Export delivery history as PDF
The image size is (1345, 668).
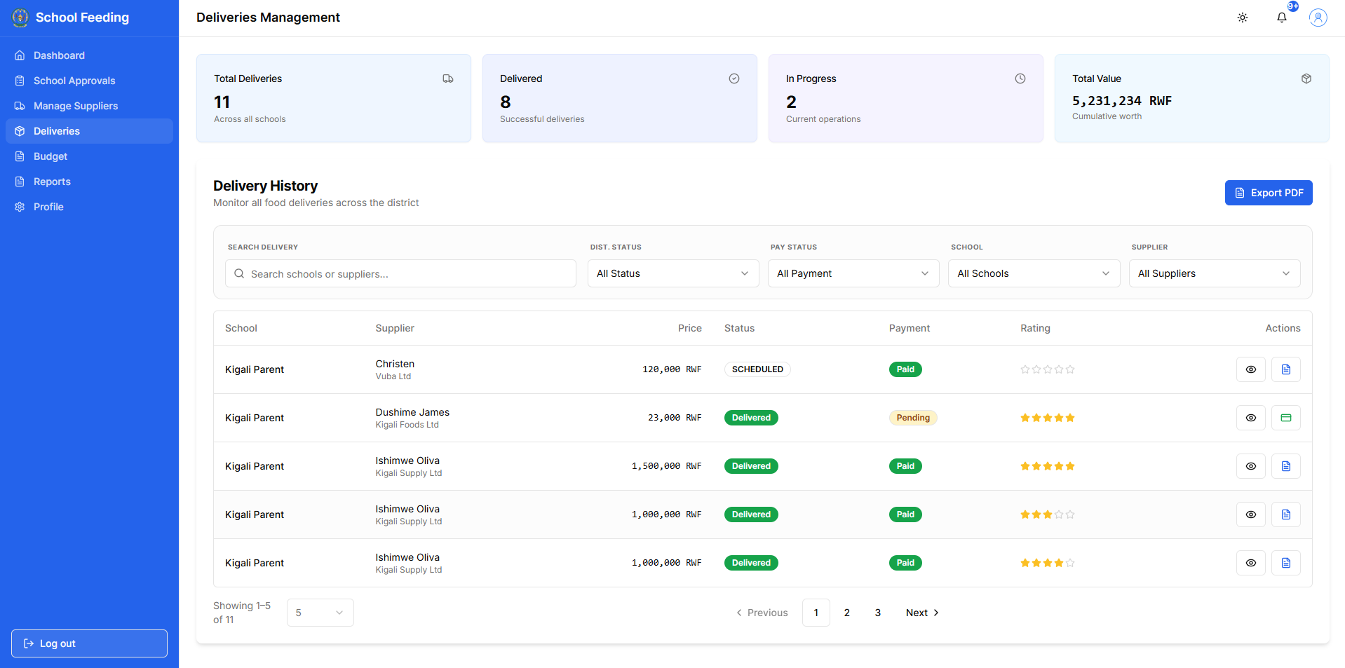pos(1269,193)
